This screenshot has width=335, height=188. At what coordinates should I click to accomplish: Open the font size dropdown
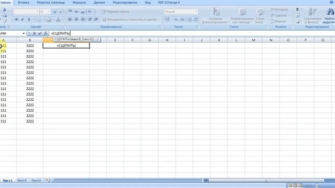point(49,11)
